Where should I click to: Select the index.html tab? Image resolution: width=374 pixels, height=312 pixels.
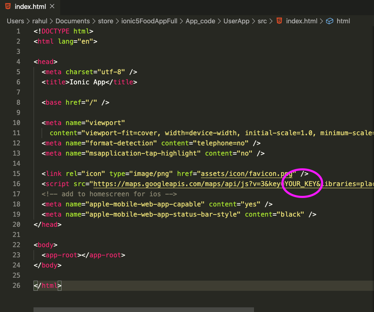coord(30,6)
